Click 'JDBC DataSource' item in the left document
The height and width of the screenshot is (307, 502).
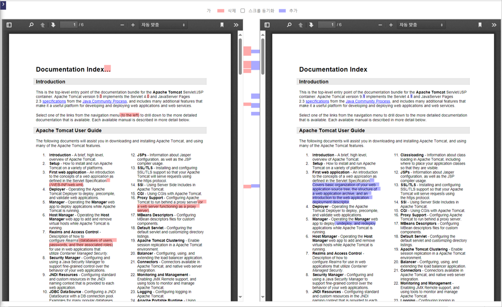tap(65, 292)
